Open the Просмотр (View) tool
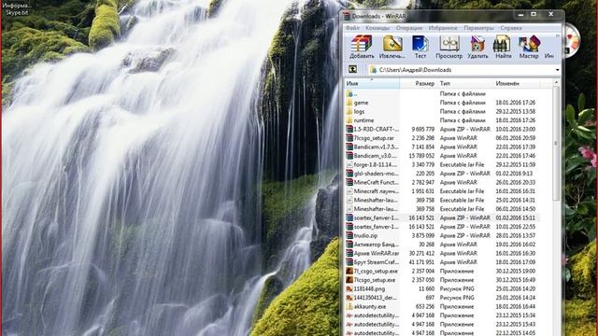 [448, 47]
